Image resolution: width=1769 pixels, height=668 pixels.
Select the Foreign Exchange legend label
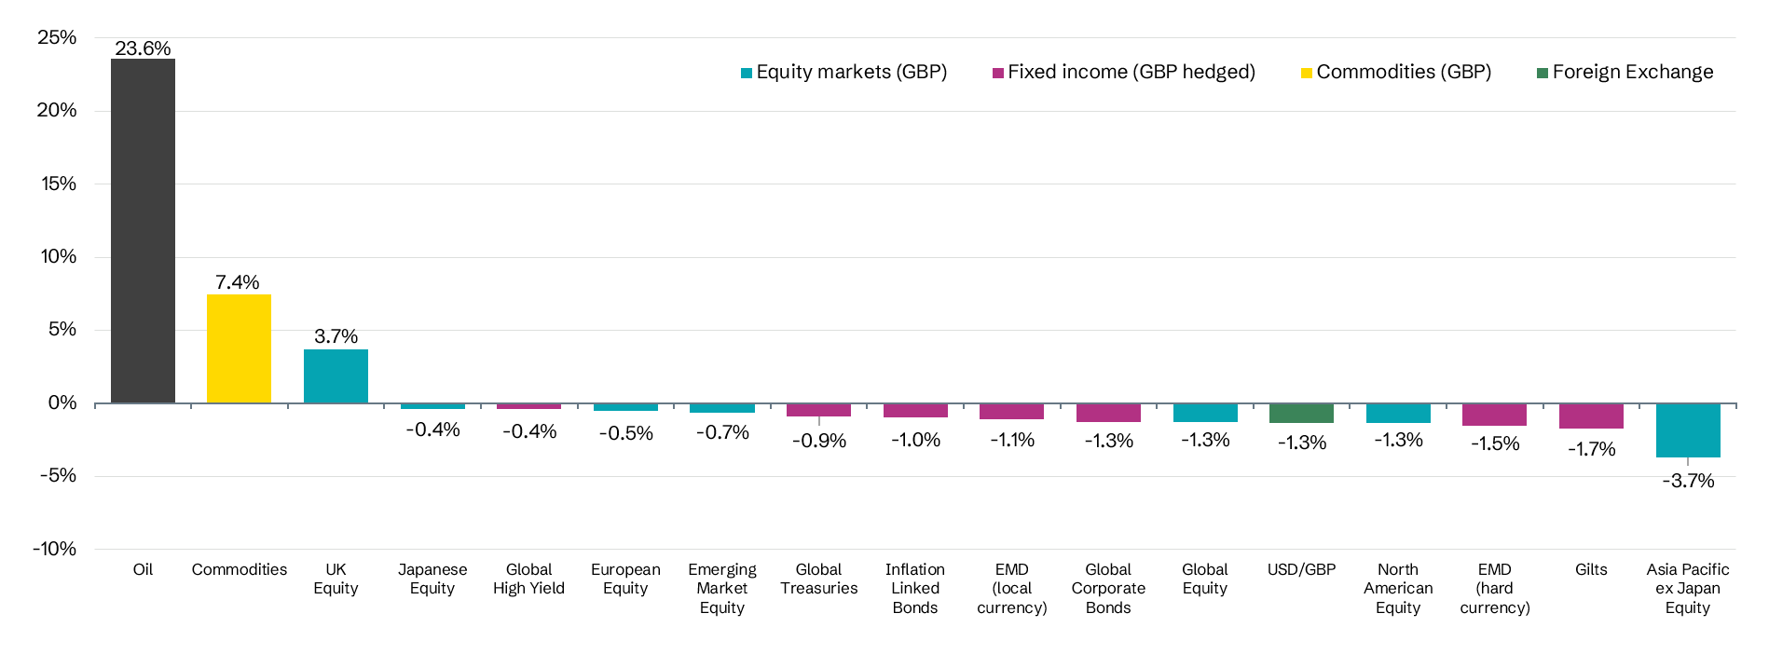pos(1633,72)
